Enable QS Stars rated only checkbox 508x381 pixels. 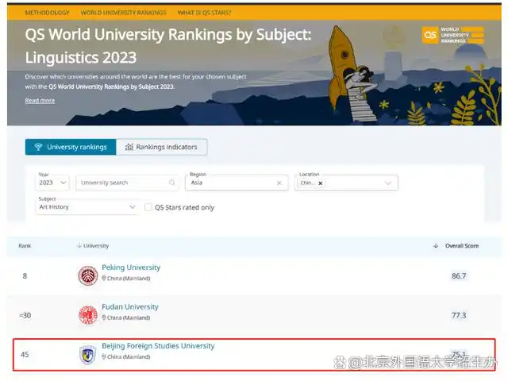(x=148, y=207)
